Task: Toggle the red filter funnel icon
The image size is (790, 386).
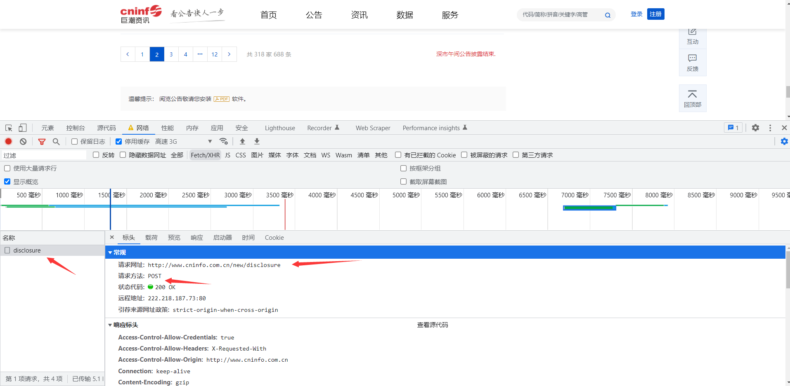Action: (42, 141)
